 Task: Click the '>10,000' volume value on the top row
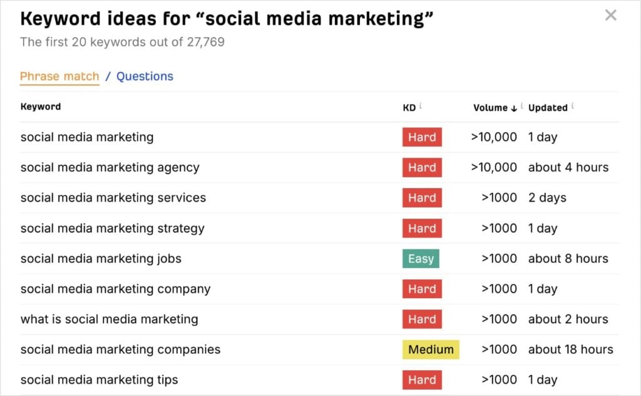click(495, 137)
